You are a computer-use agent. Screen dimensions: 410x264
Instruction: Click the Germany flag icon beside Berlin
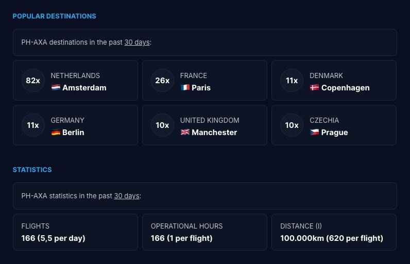(x=56, y=133)
